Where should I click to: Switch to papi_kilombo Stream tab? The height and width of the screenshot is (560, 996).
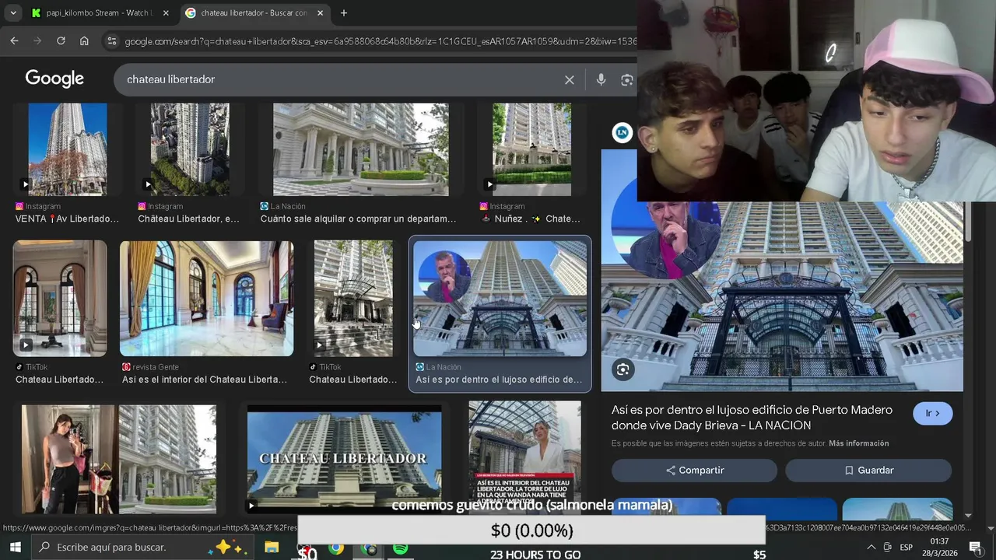click(100, 12)
